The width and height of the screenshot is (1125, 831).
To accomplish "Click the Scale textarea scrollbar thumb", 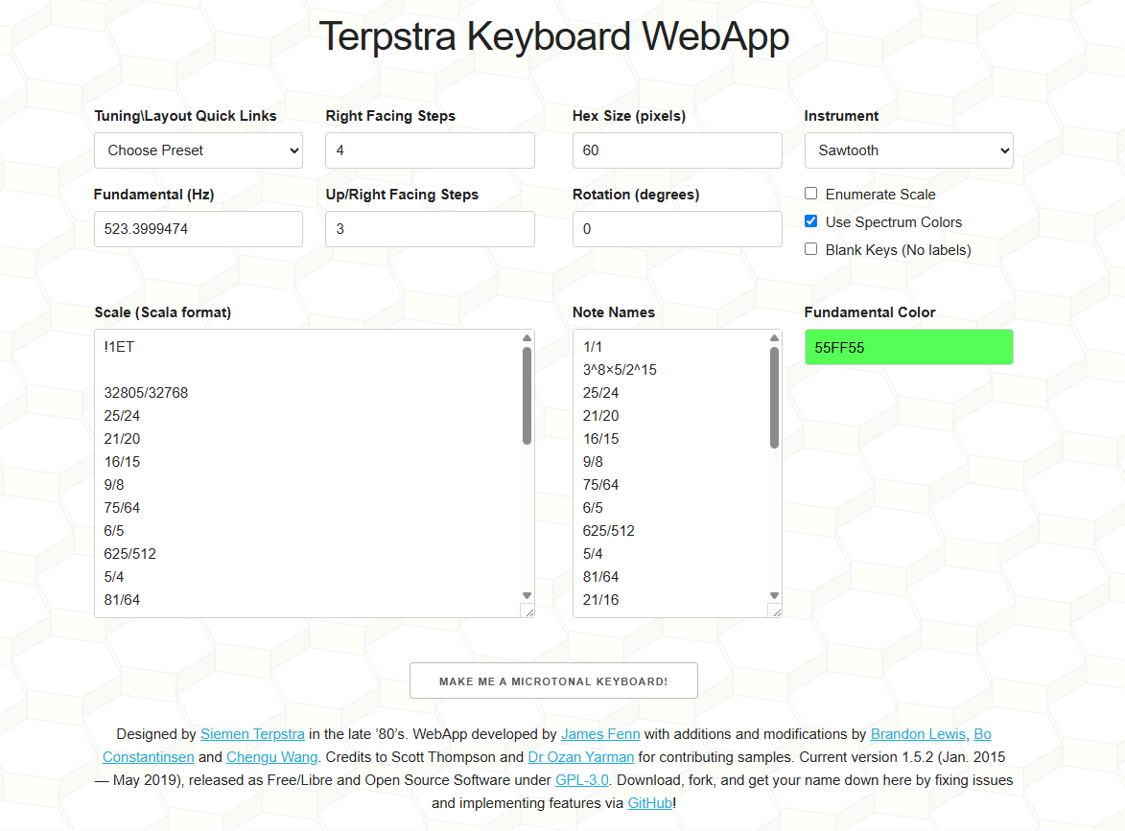I will [527, 396].
